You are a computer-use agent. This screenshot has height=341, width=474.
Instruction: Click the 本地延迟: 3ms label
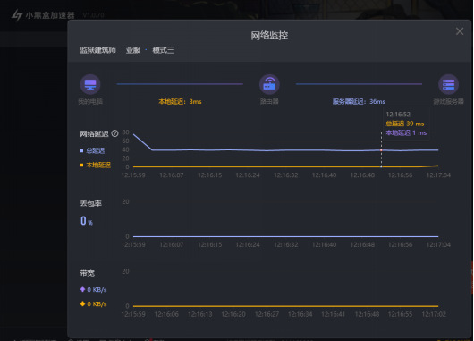(x=180, y=102)
